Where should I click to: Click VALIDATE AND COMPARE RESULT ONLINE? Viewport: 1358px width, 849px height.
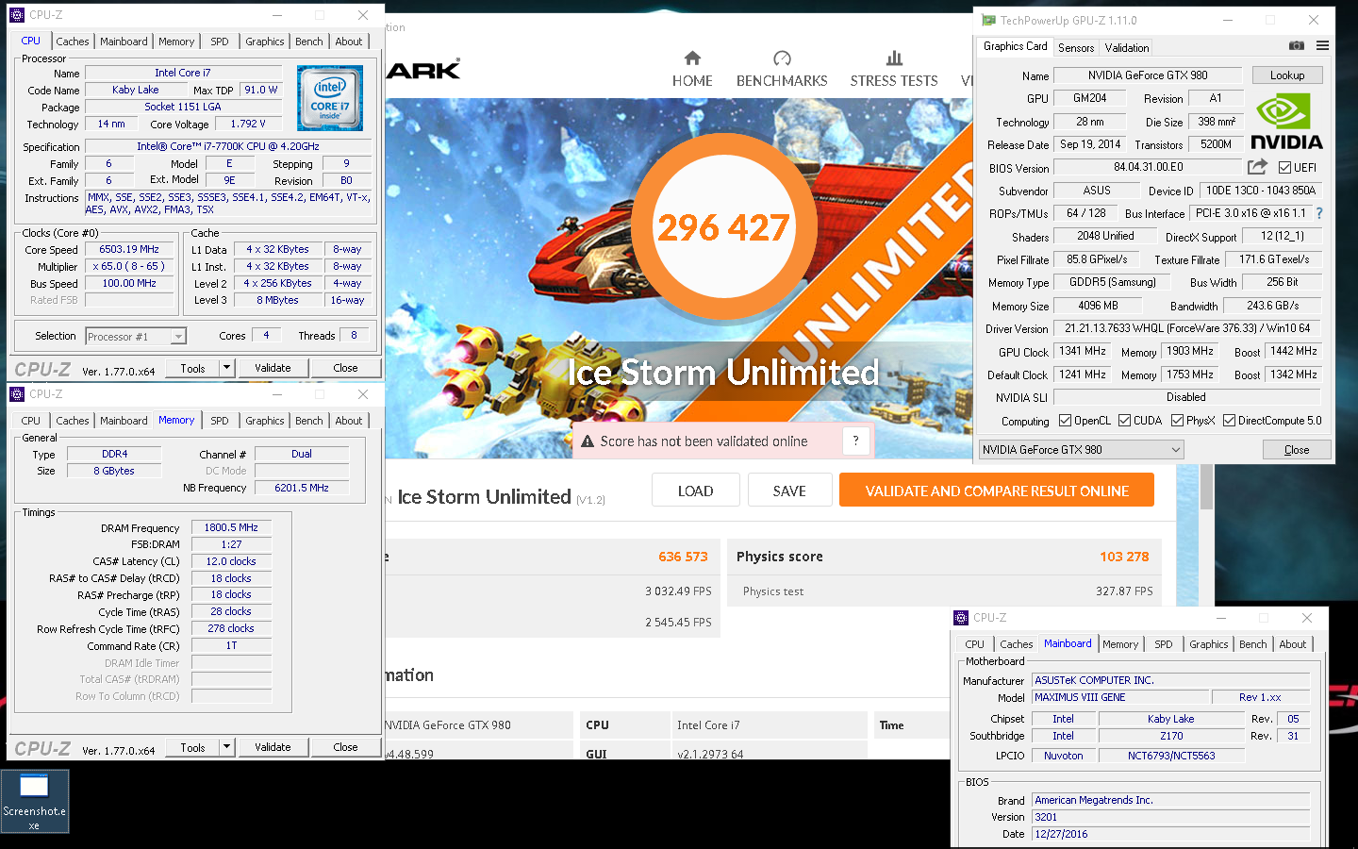(997, 491)
